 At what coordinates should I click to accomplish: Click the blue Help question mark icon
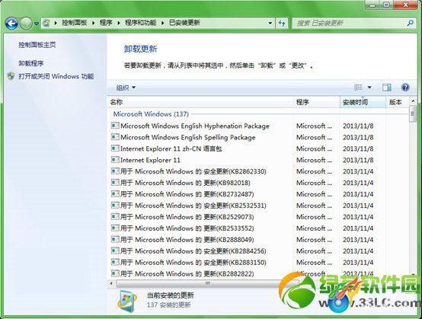pos(405,87)
